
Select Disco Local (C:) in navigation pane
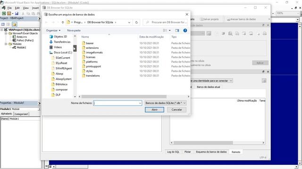coord(63,52)
